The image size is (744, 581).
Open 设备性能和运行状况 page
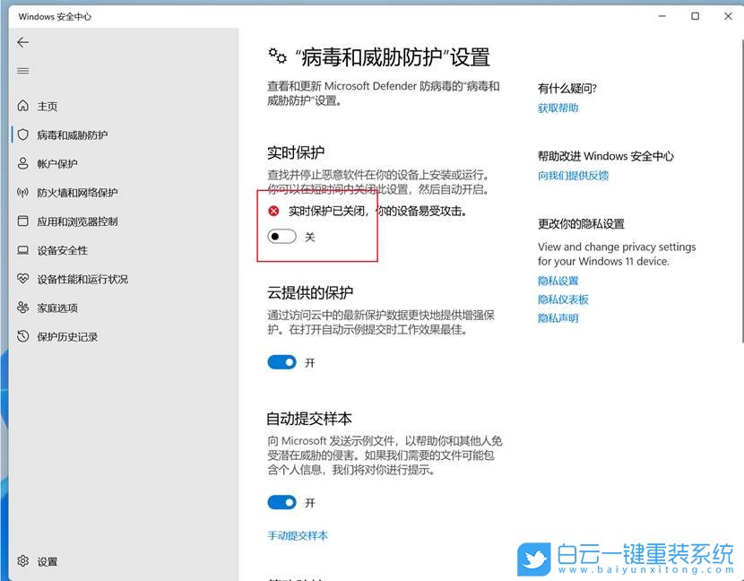pyautogui.click(x=83, y=279)
